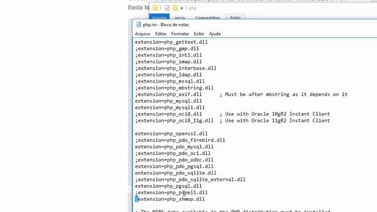Click the line ;extension=php_pdo_sqlite_external.dll
The image size is (377, 212).
click(190, 180)
